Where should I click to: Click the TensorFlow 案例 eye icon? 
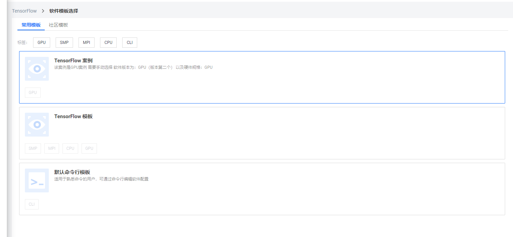click(x=37, y=69)
